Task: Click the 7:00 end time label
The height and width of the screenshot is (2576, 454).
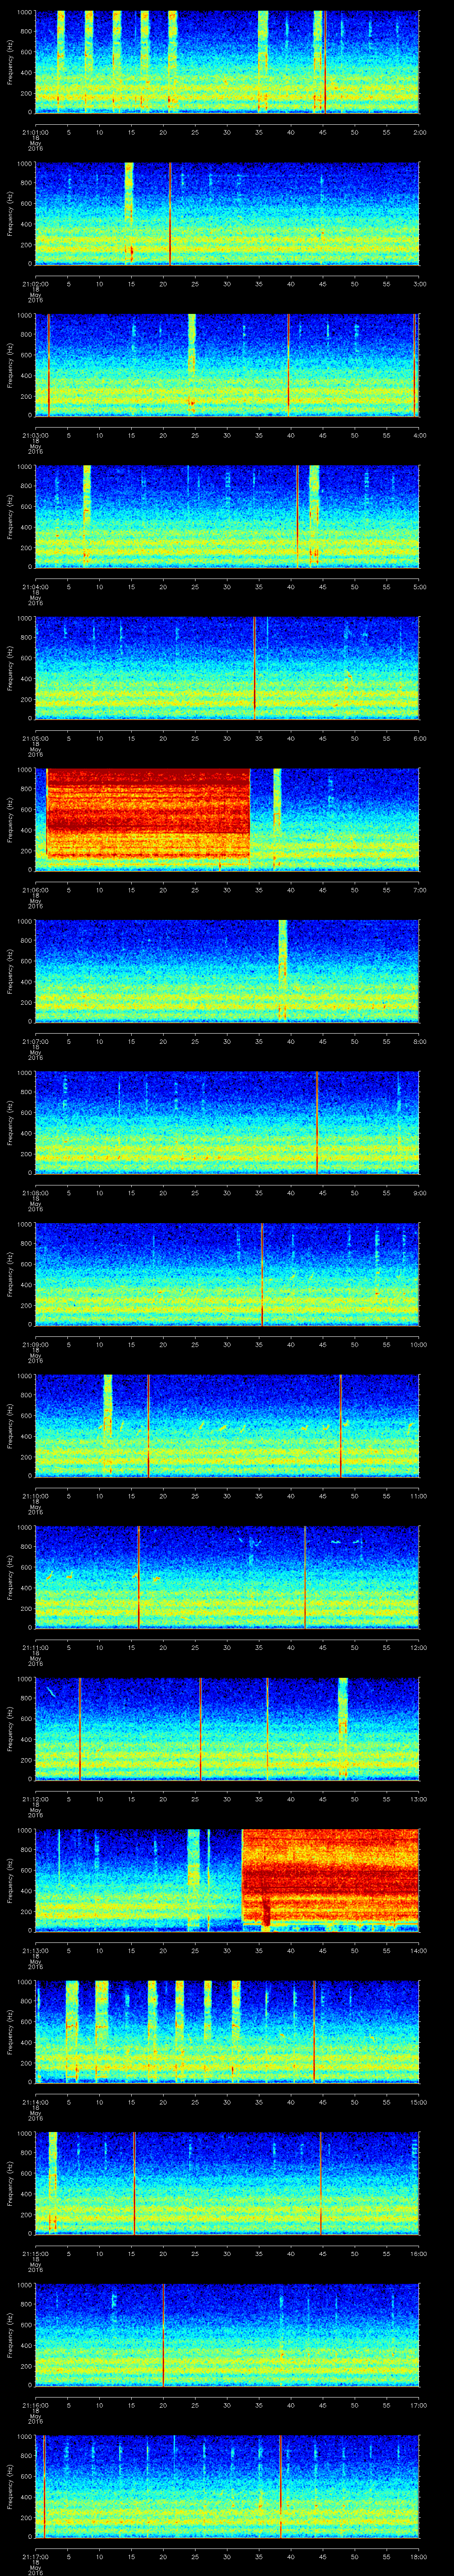Action: [x=419, y=890]
